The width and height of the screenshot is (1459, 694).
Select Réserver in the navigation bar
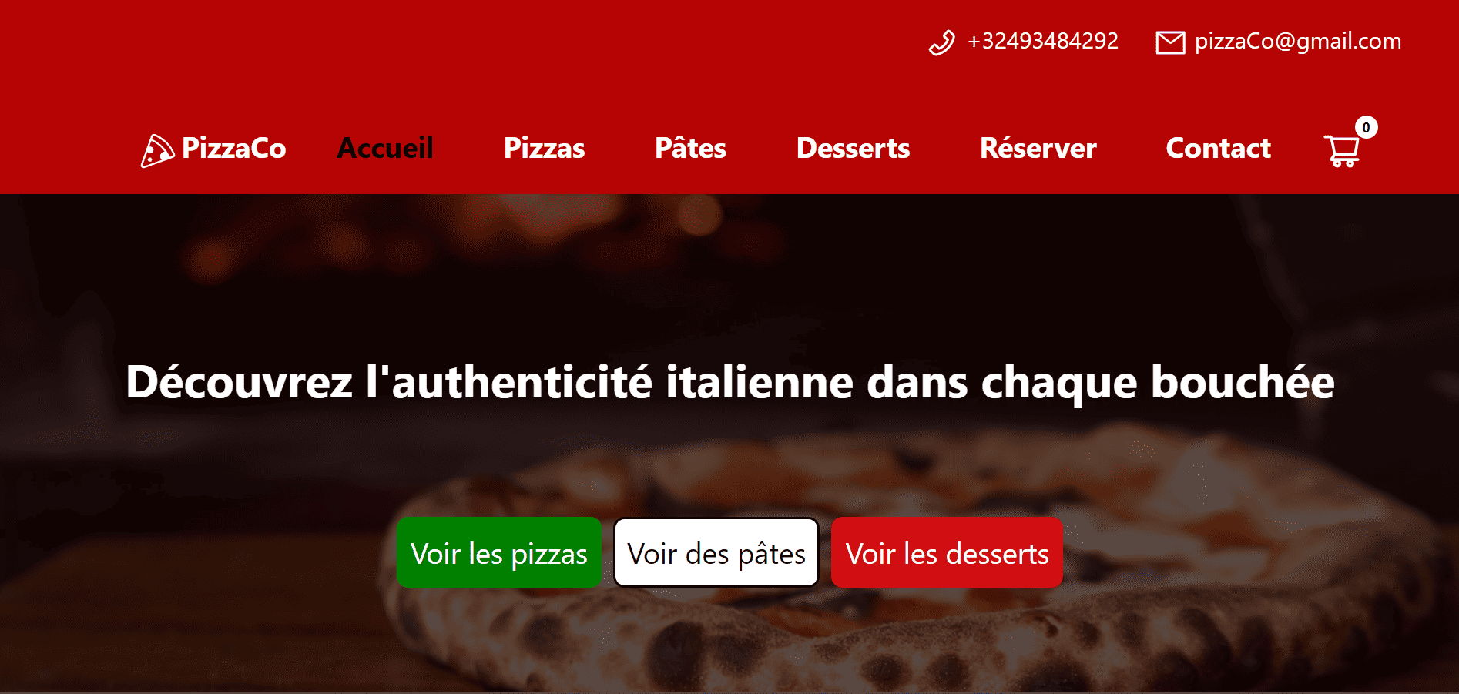click(1038, 148)
